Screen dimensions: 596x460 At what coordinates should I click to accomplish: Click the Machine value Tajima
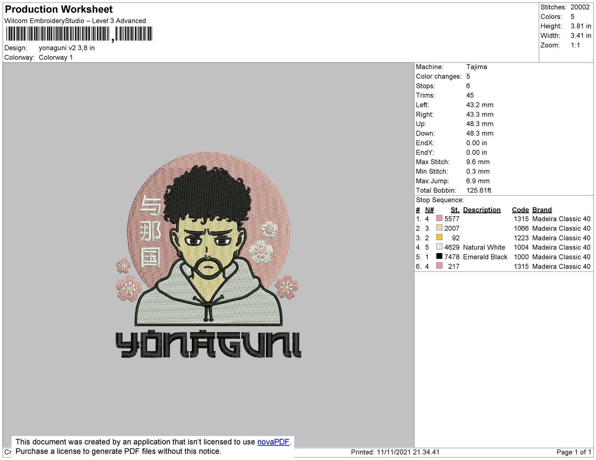(476, 67)
